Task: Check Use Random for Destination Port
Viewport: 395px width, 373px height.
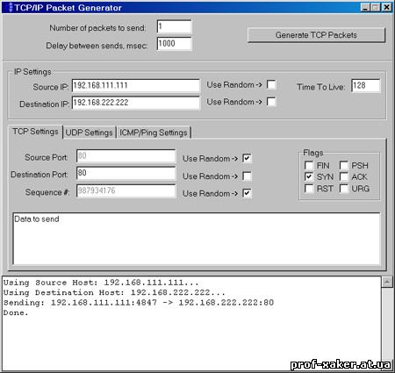Action: (247, 176)
